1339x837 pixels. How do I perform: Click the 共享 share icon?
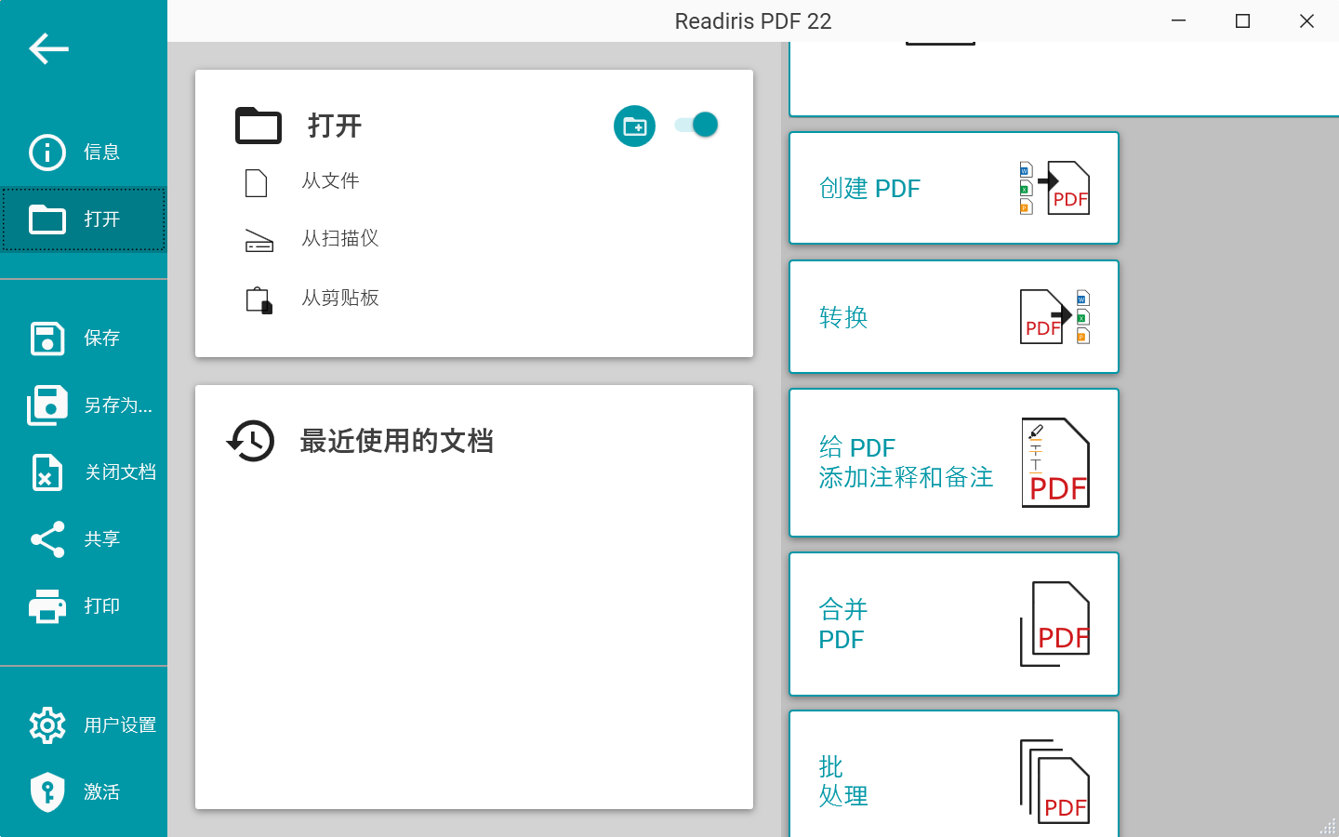tap(47, 539)
